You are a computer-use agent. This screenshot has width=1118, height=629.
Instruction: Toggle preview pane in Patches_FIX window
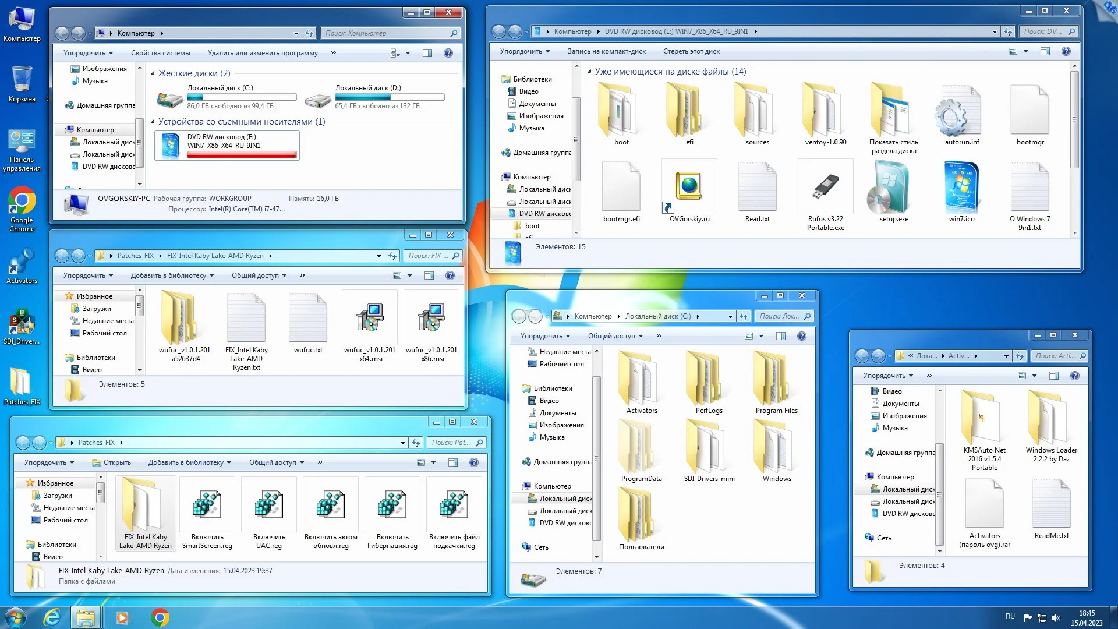[x=453, y=462]
